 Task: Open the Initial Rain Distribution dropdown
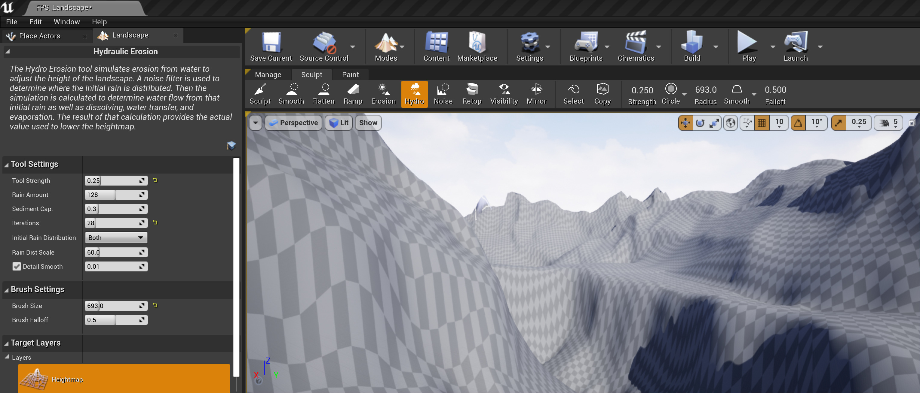coord(116,237)
